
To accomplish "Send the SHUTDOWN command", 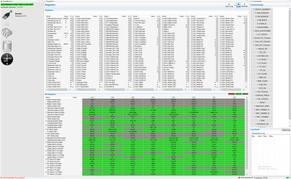I will [261, 27].
